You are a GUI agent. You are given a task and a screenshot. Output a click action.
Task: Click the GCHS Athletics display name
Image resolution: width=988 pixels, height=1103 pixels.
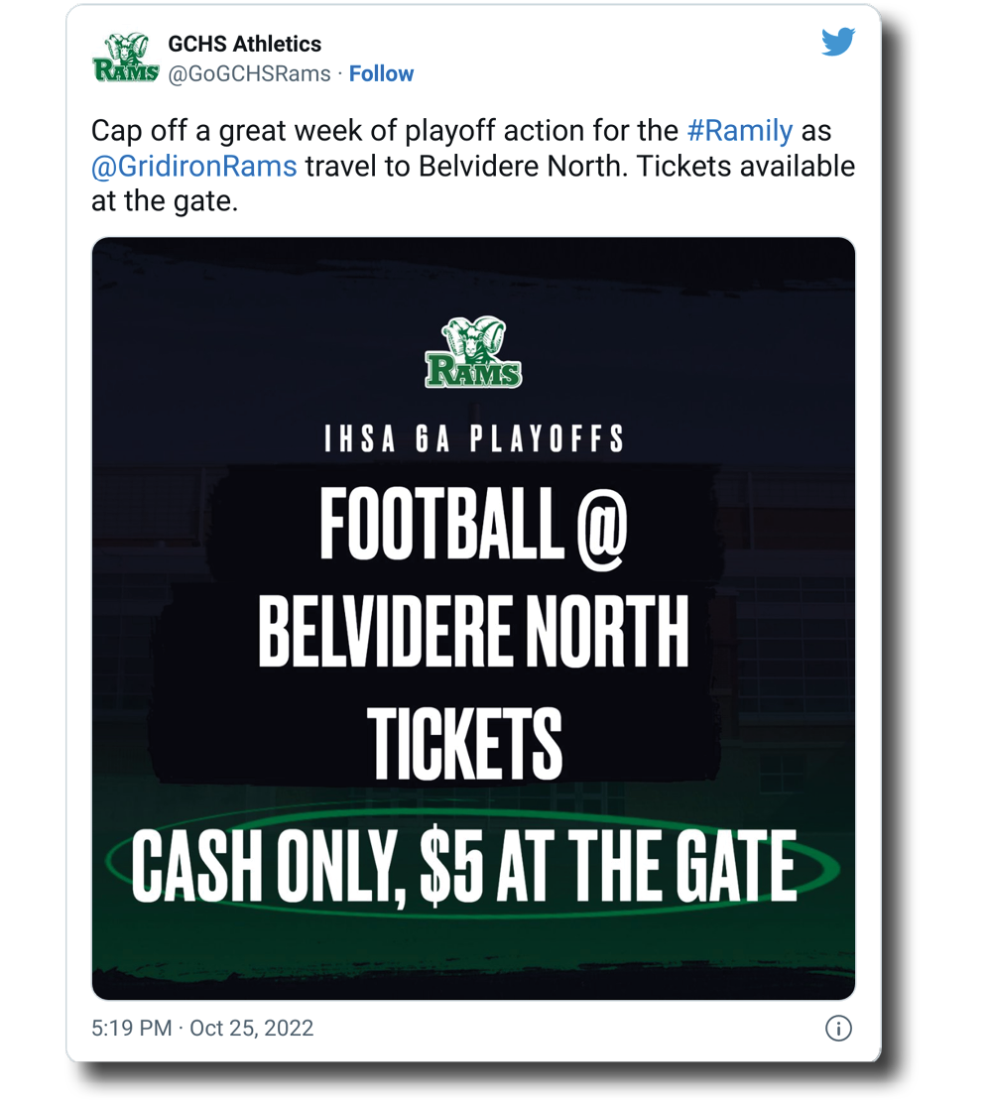coord(244,44)
